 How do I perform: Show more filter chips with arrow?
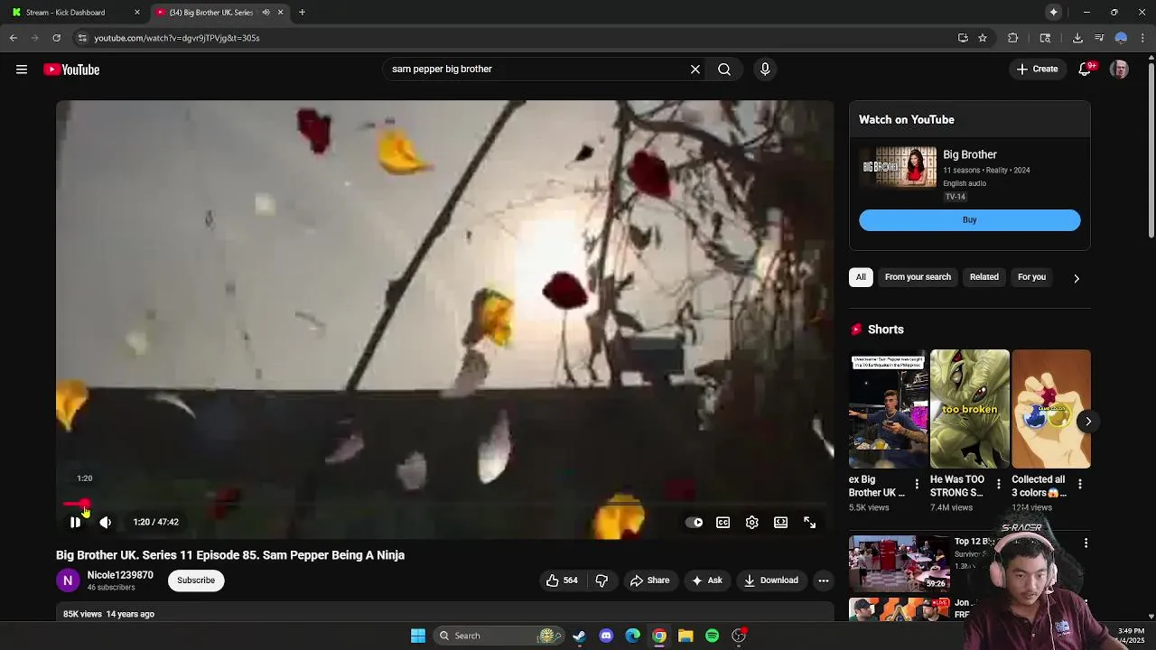pyautogui.click(x=1077, y=278)
